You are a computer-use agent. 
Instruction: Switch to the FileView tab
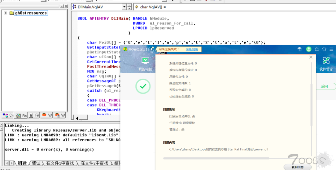34,115
